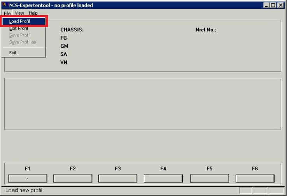The width and height of the screenshot is (287, 196).
Task: Click the NCS-Expertentool title bar icon
Action: click(x=5, y=5)
